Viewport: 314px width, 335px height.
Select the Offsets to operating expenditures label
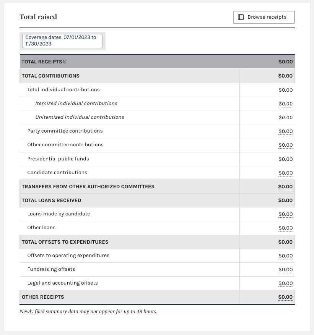[x=68, y=256]
